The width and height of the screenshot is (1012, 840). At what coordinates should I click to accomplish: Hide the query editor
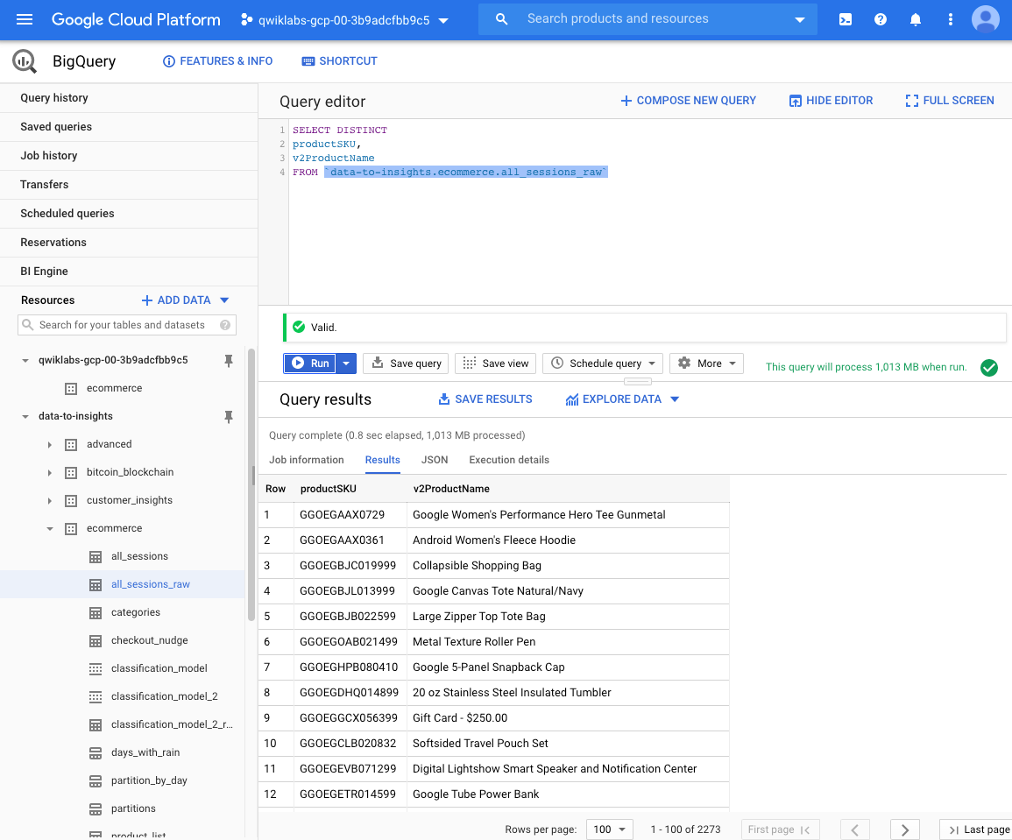click(831, 101)
